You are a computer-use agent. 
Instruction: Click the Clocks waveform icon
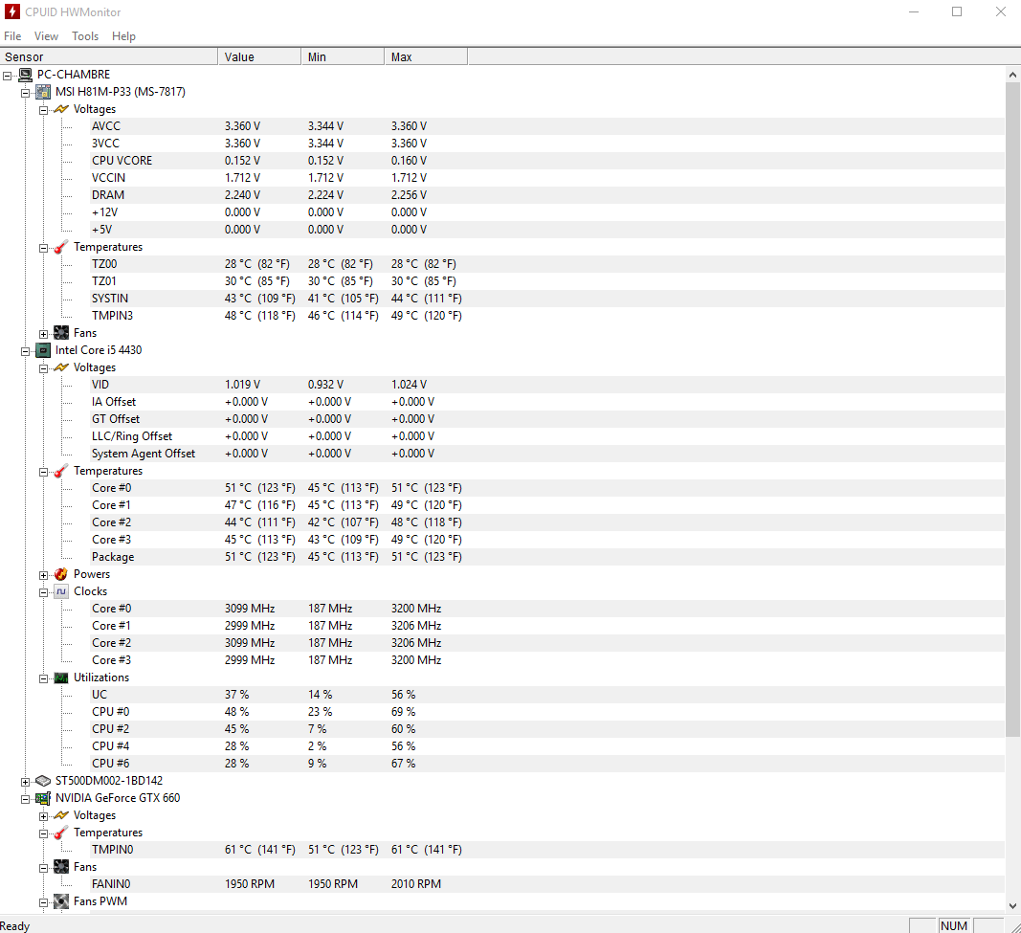(61, 591)
